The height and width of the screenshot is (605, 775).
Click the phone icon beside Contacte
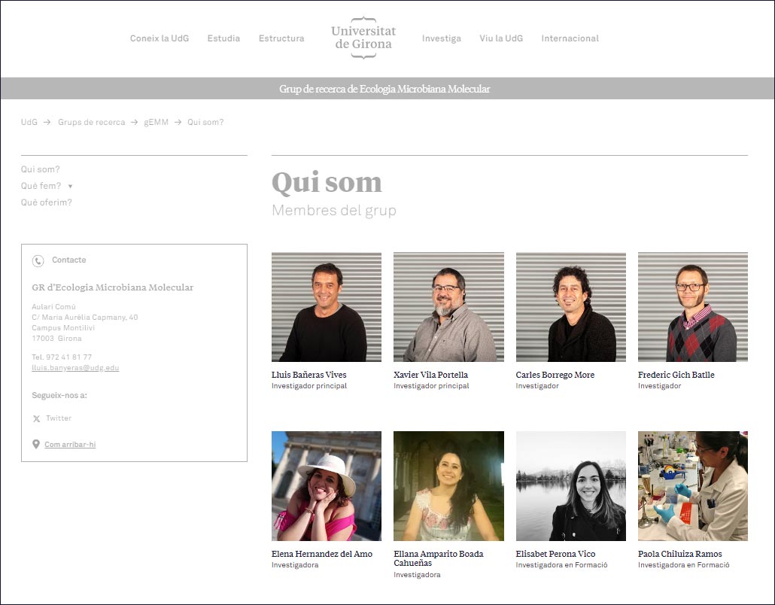pyautogui.click(x=38, y=261)
